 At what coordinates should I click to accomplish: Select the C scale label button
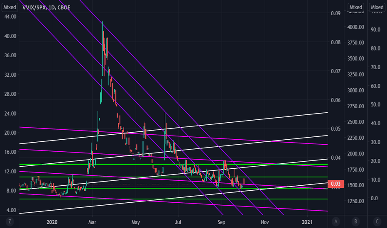click(x=377, y=222)
